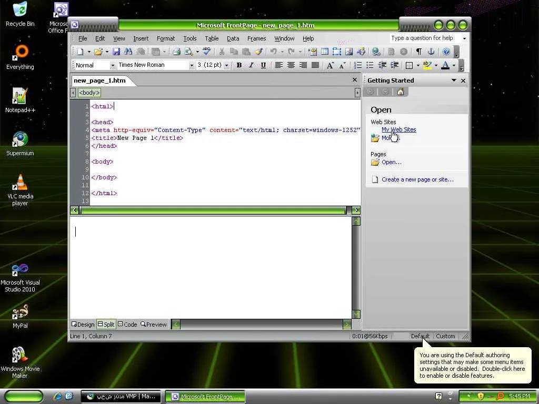Image resolution: width=539 pixels, height=404 pixels.
Task: Run the ABC spelling check icon
Action: [x=206, y=52]
